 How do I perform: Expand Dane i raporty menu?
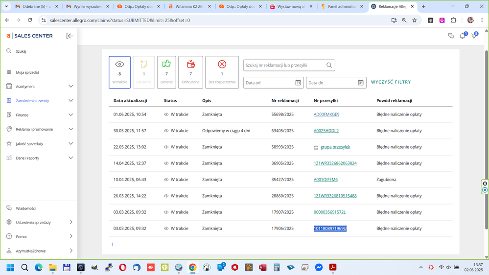point(71,158)
